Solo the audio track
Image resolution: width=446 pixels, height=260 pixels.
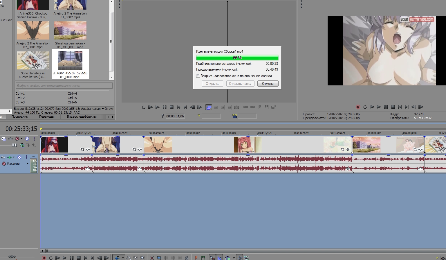pos(26,157)
